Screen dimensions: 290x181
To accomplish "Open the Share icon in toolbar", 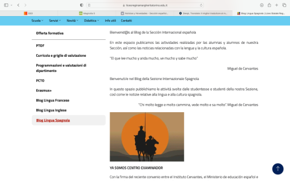I will (269, 5).
